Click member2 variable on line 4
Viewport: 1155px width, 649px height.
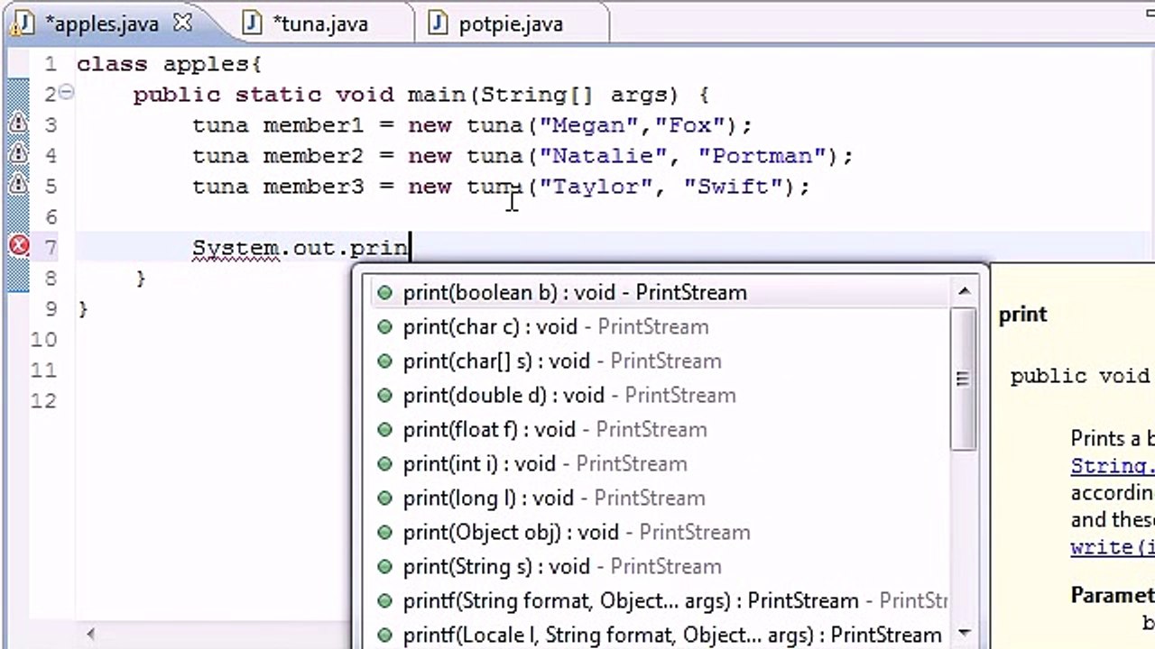313,155
